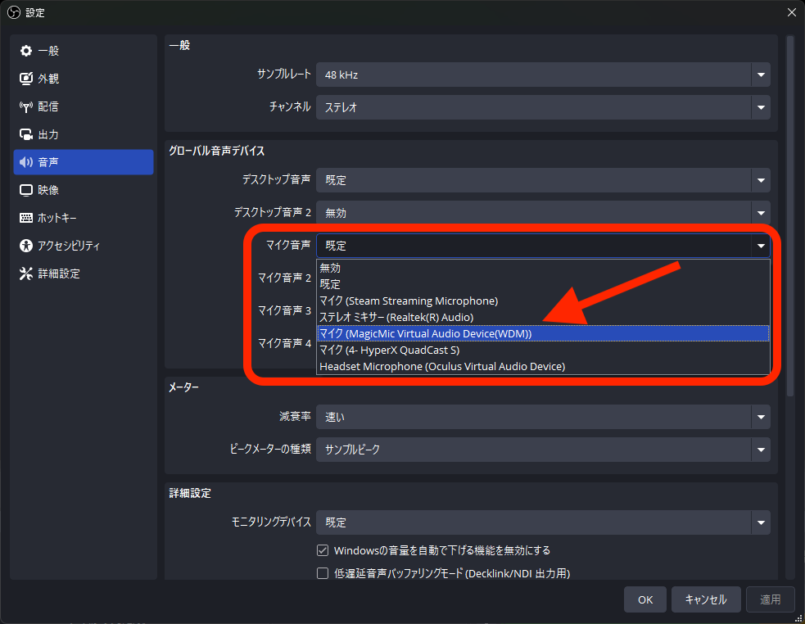Click the 減衰率 label
The height and width of the screenshot is (624, 805).
pos(295,417)
